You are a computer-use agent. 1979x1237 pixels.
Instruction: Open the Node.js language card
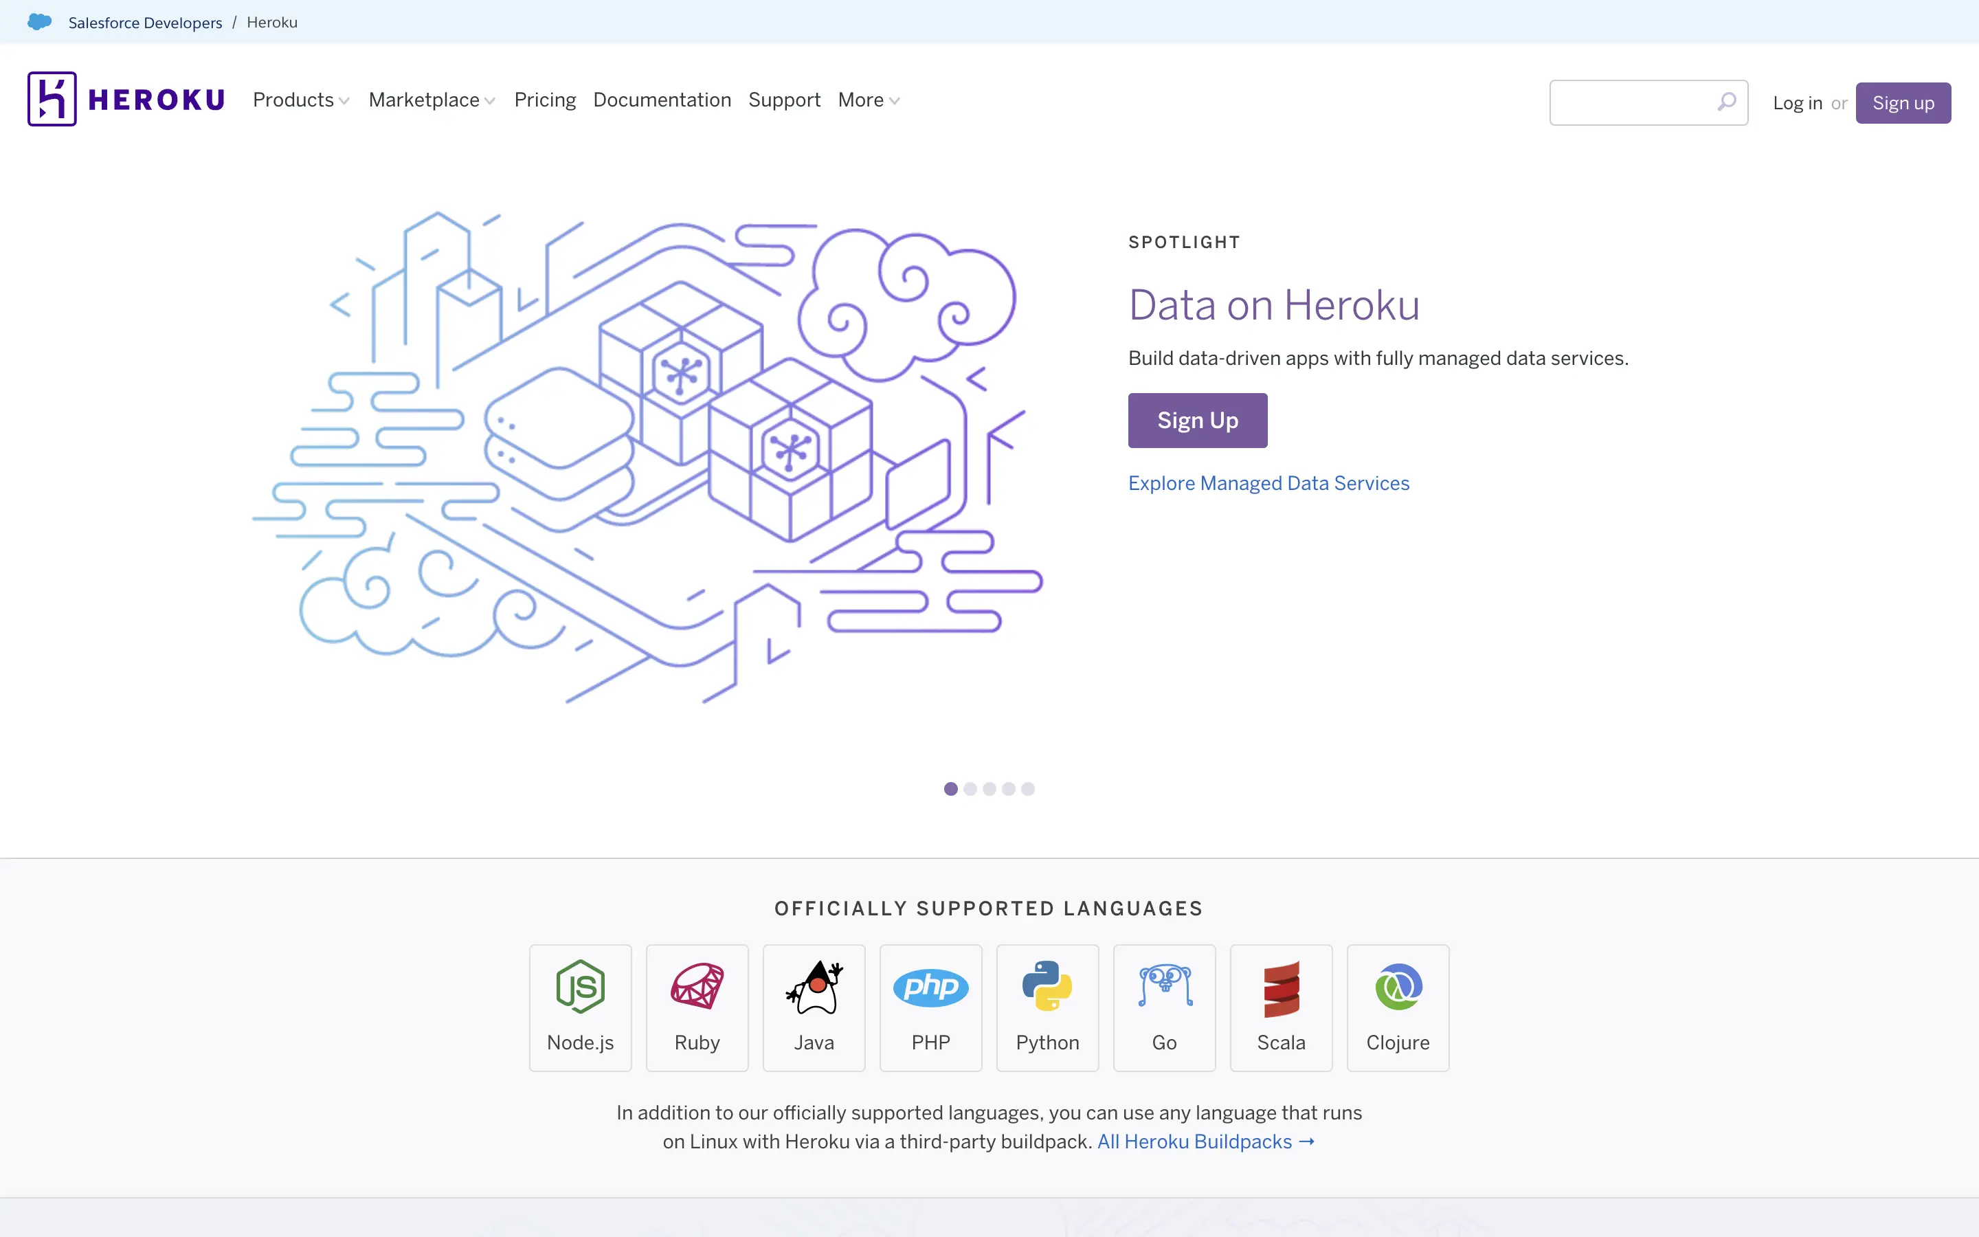click(x=581, y=1007)
